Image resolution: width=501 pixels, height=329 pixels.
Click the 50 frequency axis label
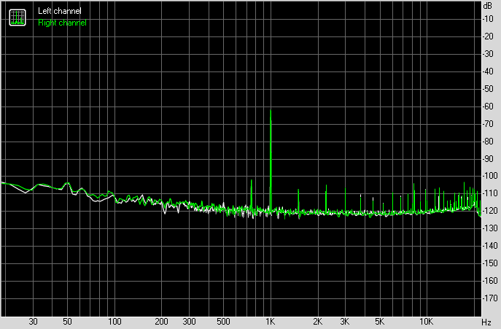(67, 322)
